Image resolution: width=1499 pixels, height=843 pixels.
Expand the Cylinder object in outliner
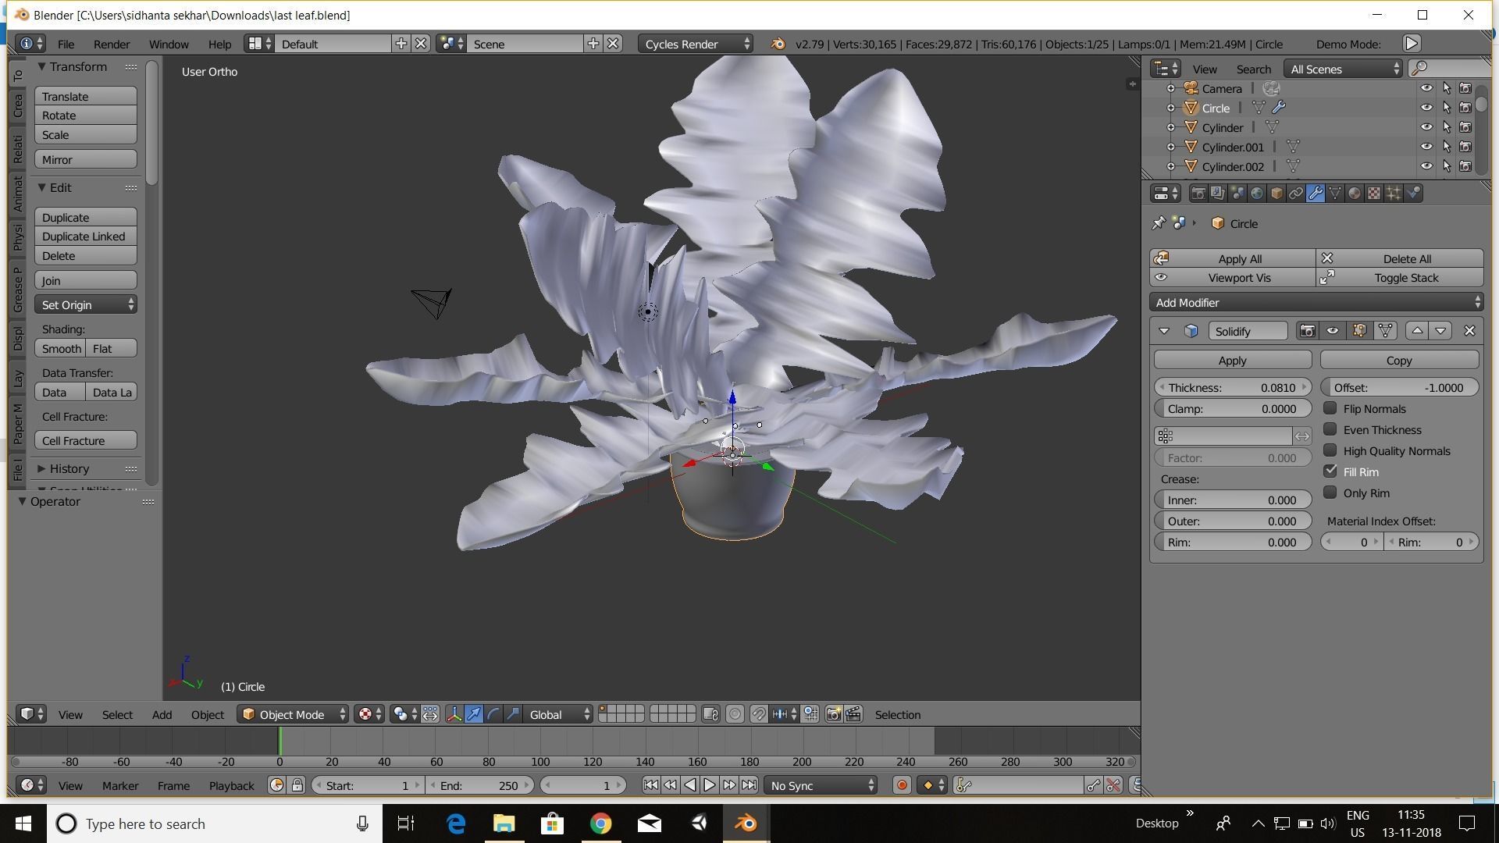point(1170,127)
